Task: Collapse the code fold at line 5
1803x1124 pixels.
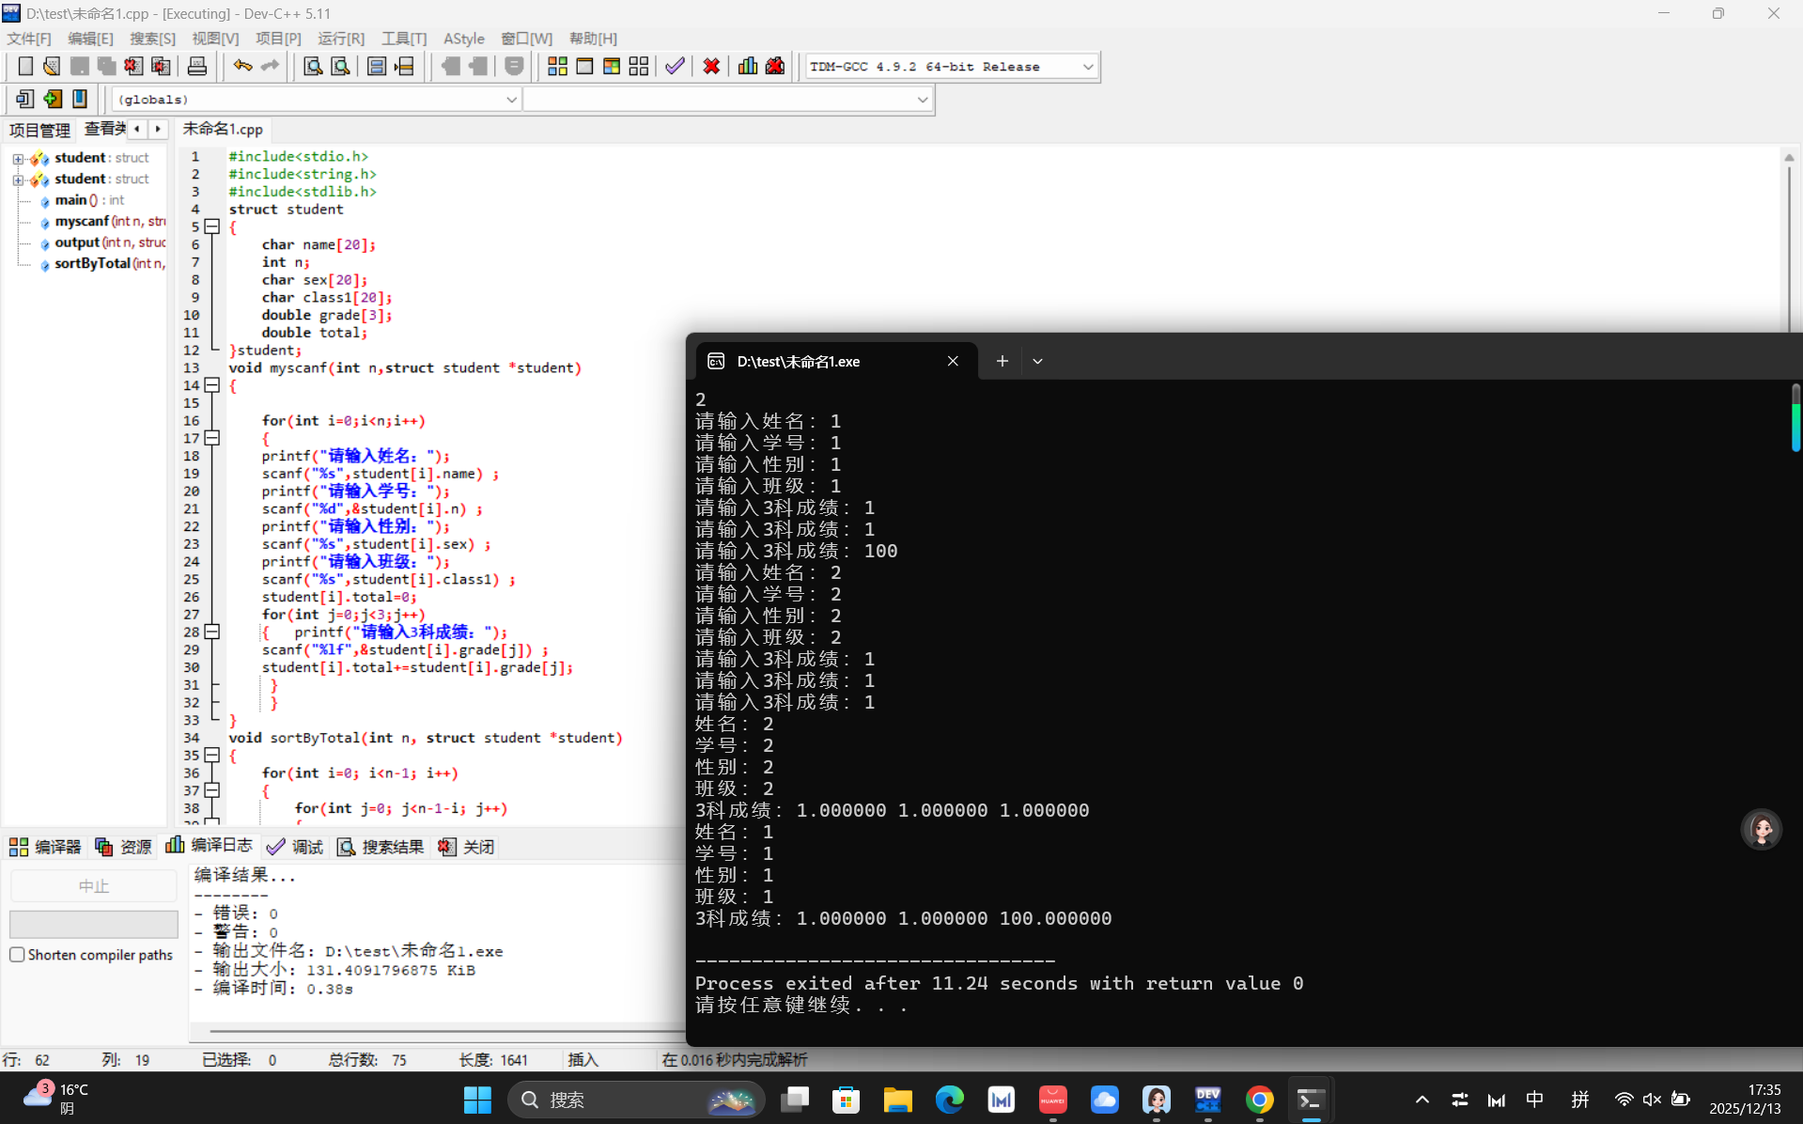Action: point(212,226)
